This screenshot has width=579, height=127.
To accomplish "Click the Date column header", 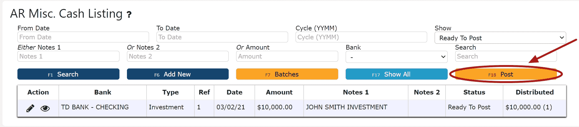I will click(x=234, y=92).
